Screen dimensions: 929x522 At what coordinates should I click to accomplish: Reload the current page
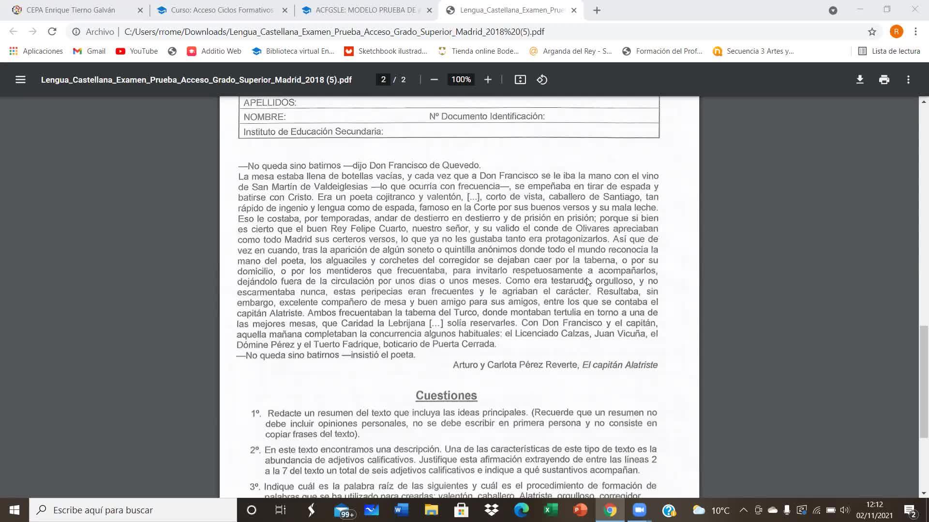[x=52, y=32]
